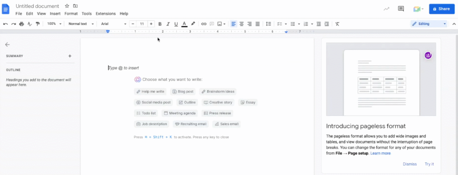This screenshot has width=458, height=175.
Task: Star the Untitled document
Action: tap(67, 6)
